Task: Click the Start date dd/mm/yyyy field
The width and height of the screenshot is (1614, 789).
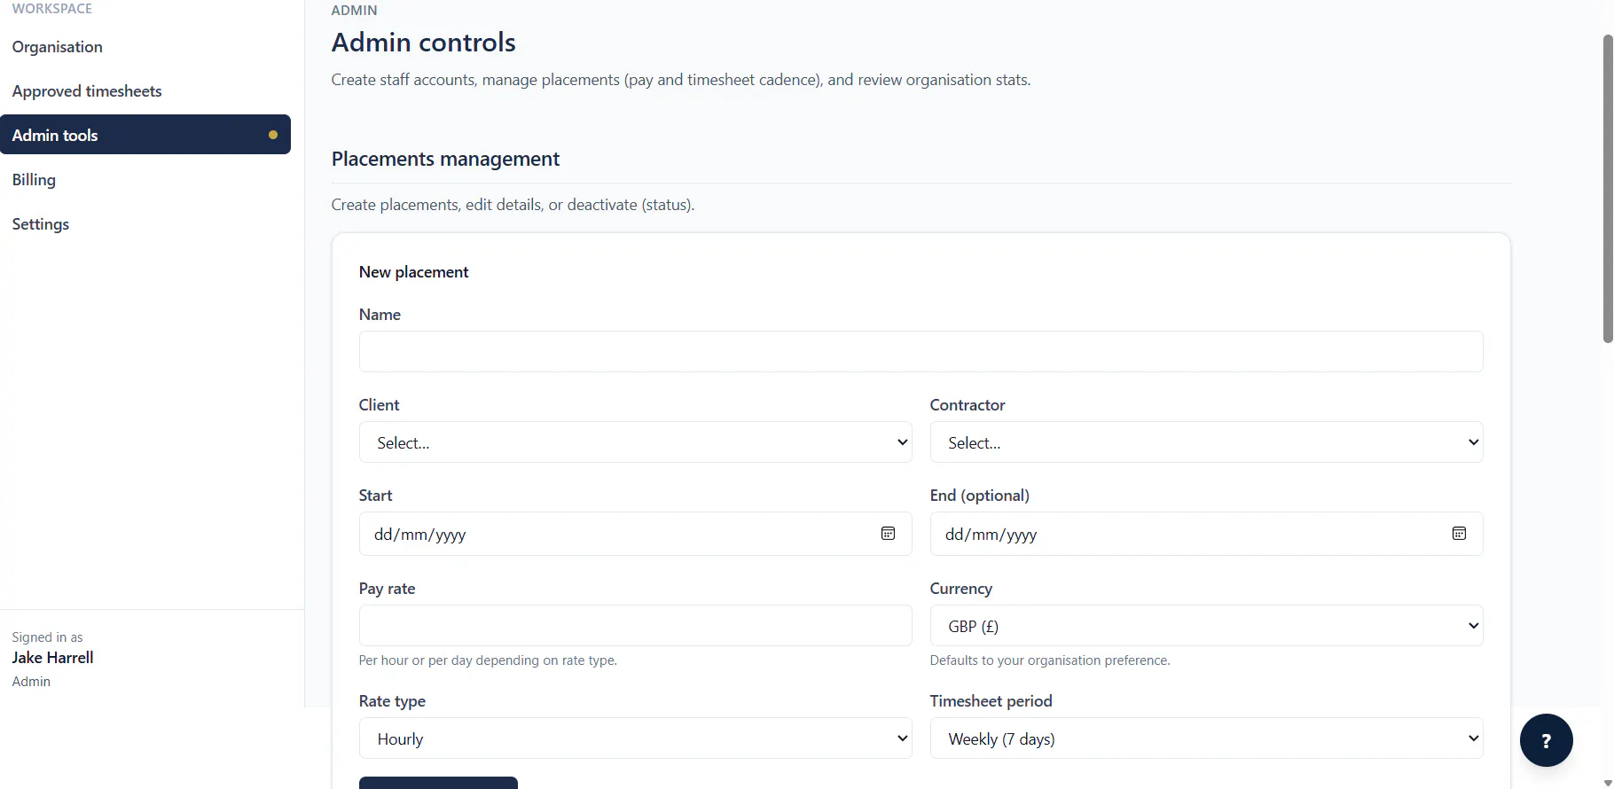Action: pyautogui.click(x=635, y=534)
